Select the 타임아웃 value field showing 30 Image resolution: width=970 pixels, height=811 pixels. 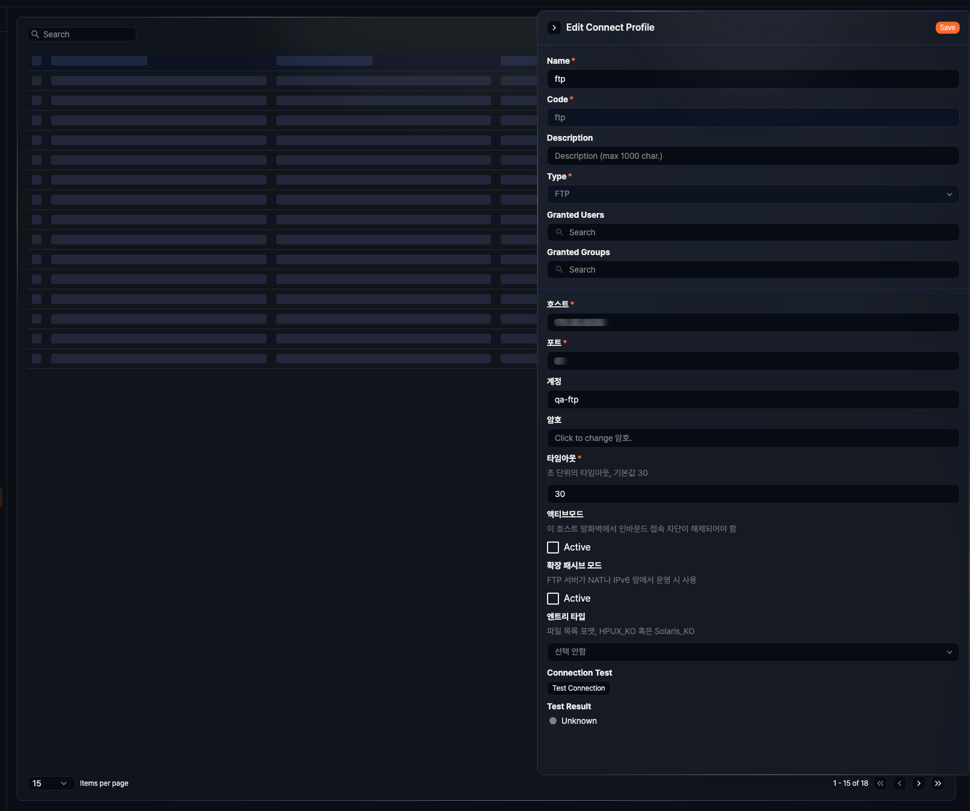point(752,494)
